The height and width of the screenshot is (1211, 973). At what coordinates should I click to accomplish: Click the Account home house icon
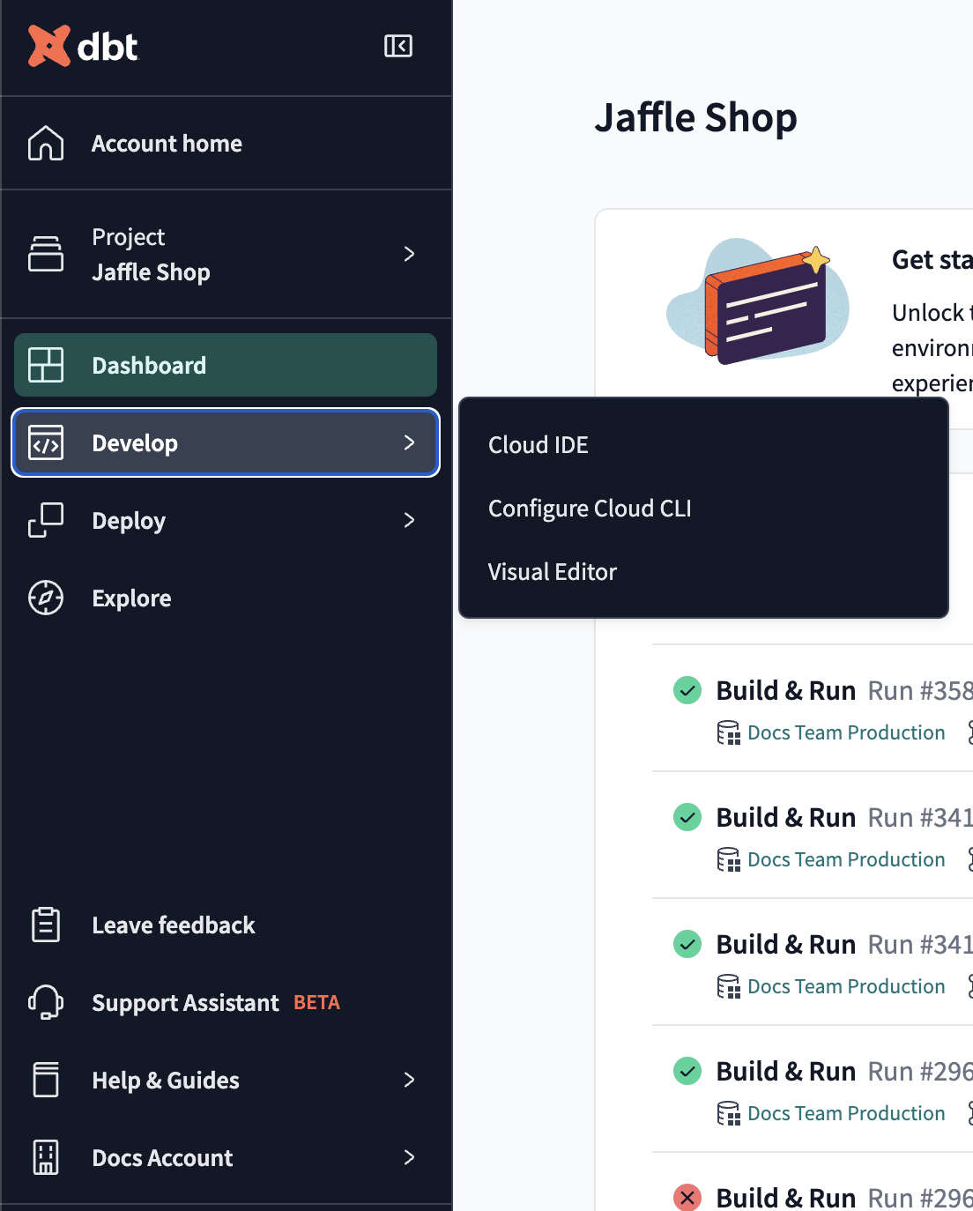[46, 143]
